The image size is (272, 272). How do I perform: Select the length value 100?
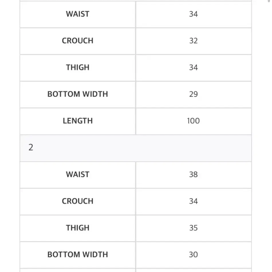[194, 121]
